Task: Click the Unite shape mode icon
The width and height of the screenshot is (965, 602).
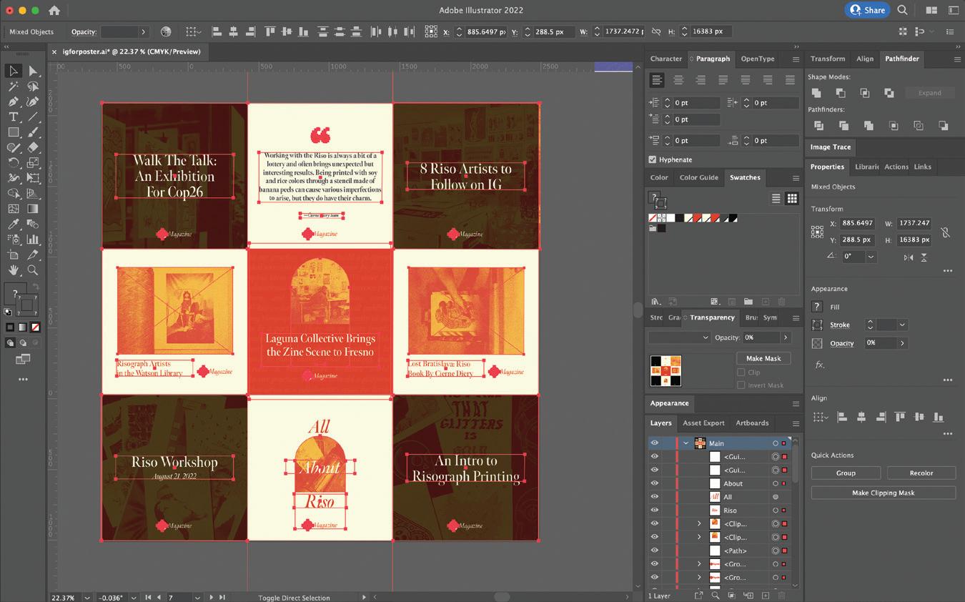Action: pyautogui.click(x=816, y=93)
